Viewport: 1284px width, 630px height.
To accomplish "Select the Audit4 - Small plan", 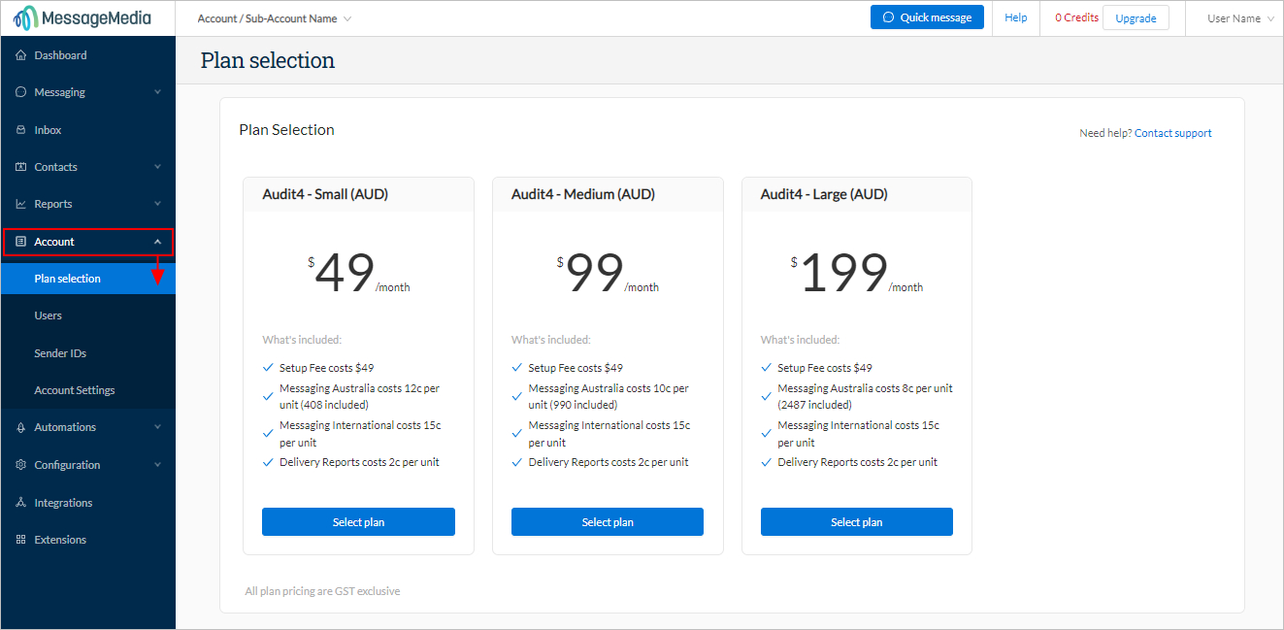I will 358,522.
